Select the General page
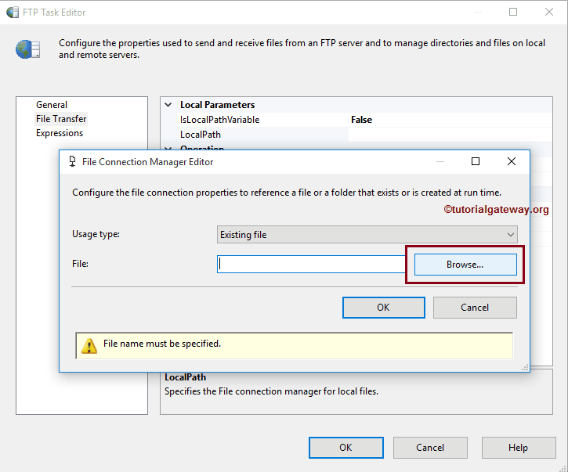The image size is (568, 472). pos(52,105)
